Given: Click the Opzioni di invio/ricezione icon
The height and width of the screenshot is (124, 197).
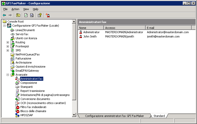Looking at the screenshot, I should (12, 67).
